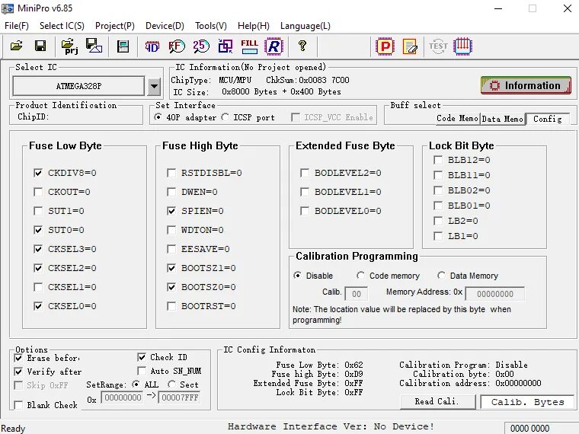Open the Help(H) menu
Viewport: 579px width, 434px height.
(253, 26)
